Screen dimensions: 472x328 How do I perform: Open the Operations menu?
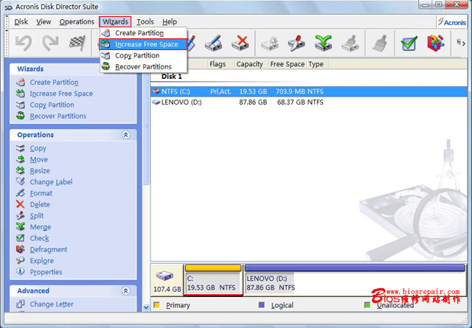tap(77, 21)
